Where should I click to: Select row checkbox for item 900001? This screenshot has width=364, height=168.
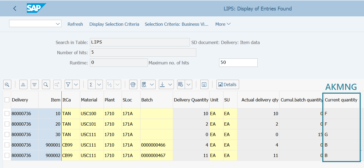tap(7, 145)
